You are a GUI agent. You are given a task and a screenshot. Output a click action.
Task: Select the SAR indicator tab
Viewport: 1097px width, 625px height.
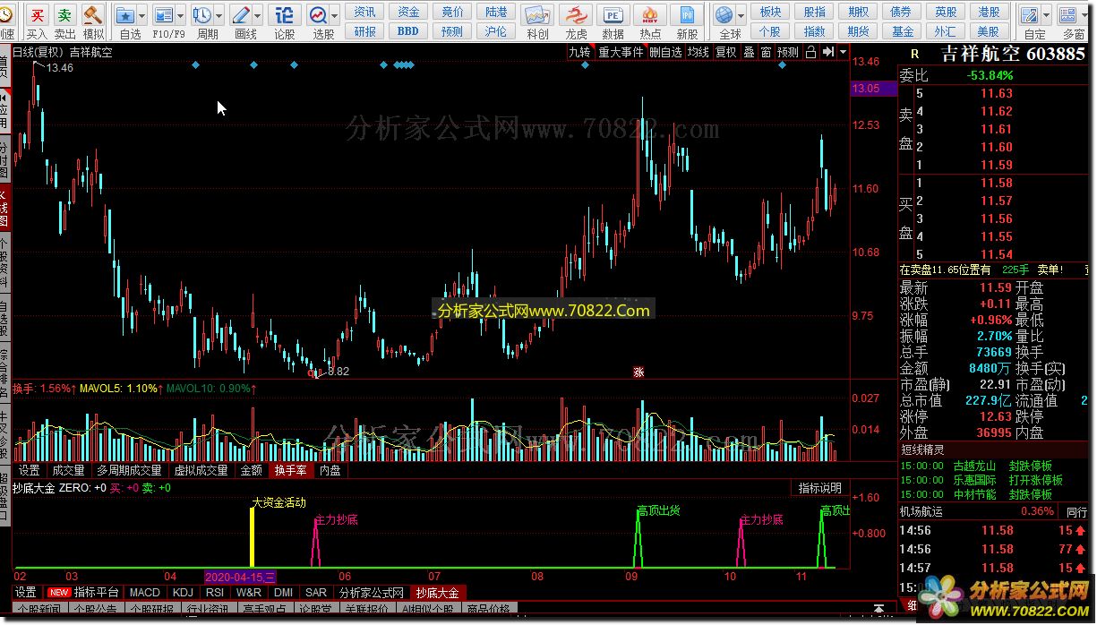[316, 592]
